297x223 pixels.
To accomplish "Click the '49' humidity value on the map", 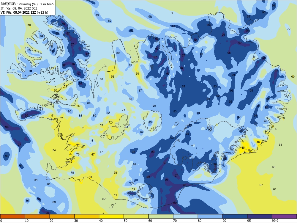I will coord(117,127).
